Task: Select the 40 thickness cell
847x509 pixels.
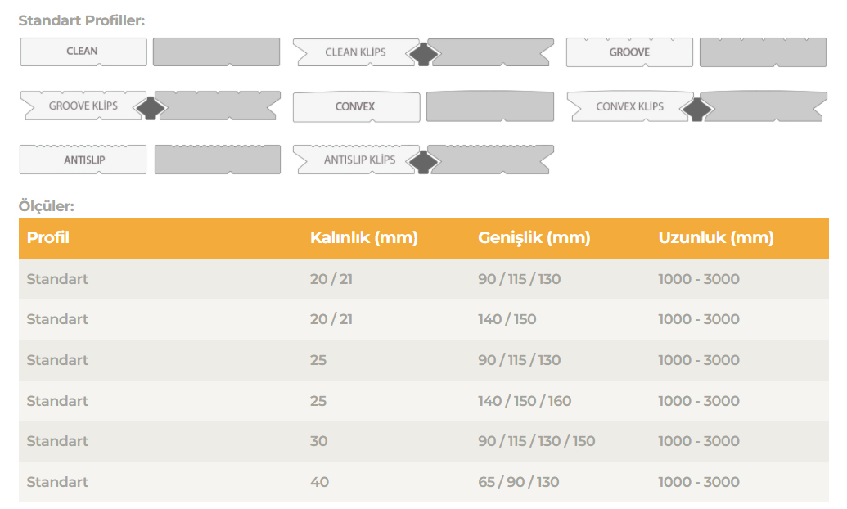Action: [319, 482]
